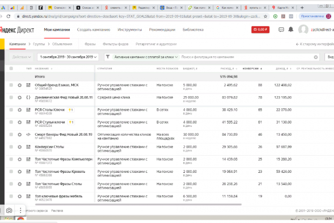Click the text-ad type icon for Конверсии Столы

28,147
